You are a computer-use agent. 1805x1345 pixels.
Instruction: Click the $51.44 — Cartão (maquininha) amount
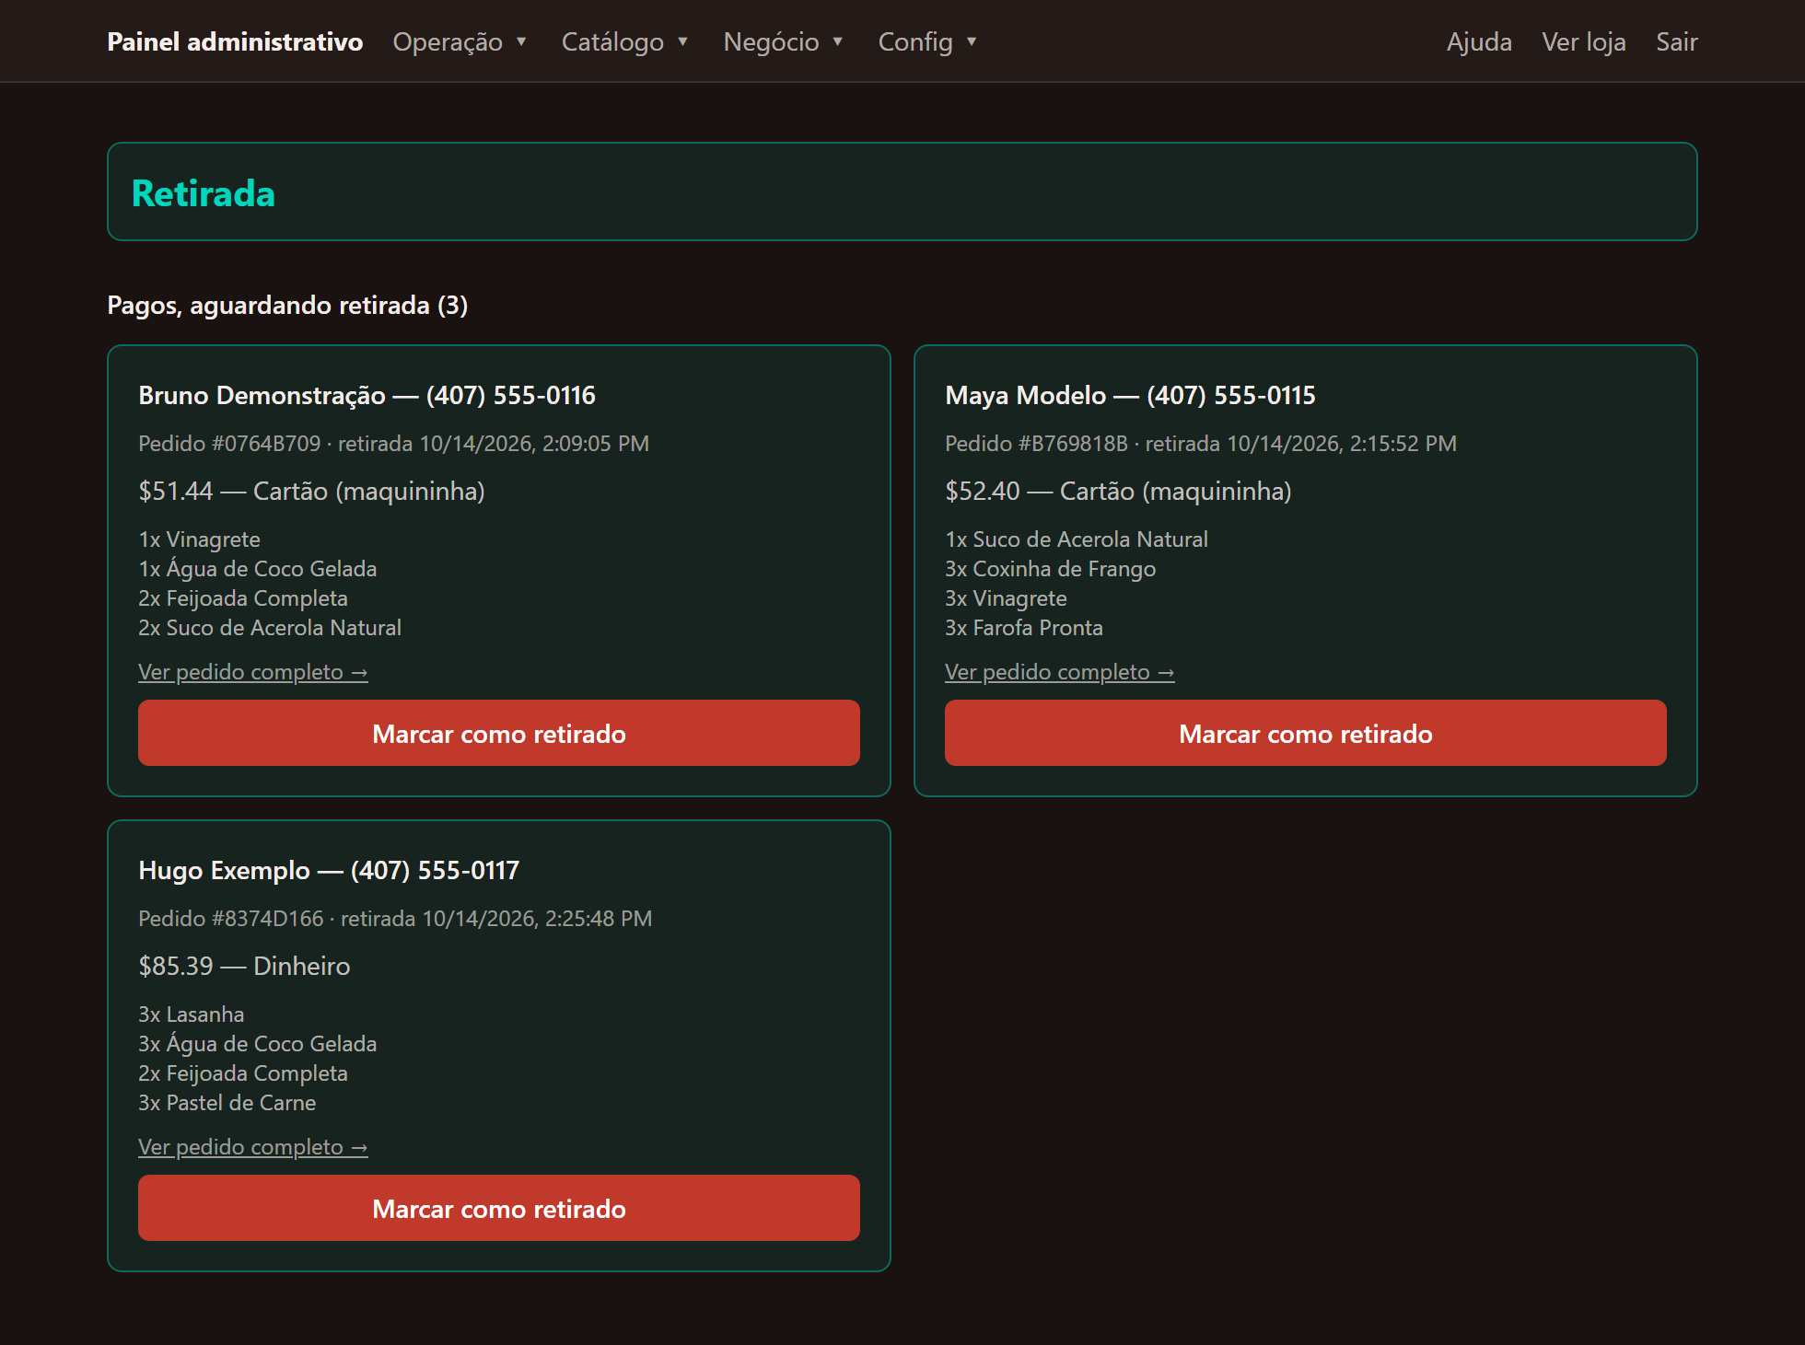[x=311, y=491]
